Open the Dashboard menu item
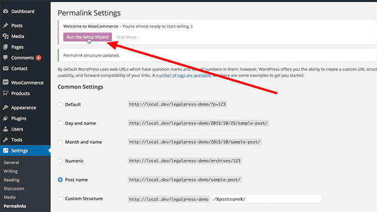This screenshot has height=212, width=377. [x=23, y=11]
